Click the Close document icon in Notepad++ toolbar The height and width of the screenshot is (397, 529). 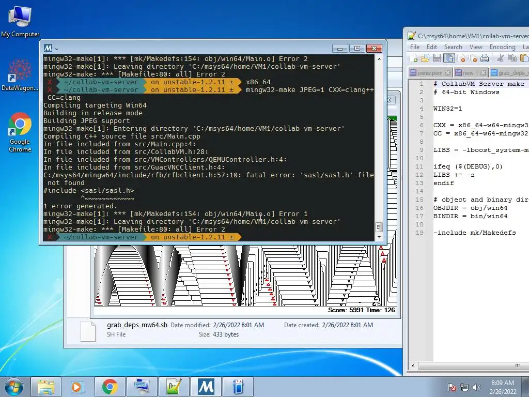(461, 58)
